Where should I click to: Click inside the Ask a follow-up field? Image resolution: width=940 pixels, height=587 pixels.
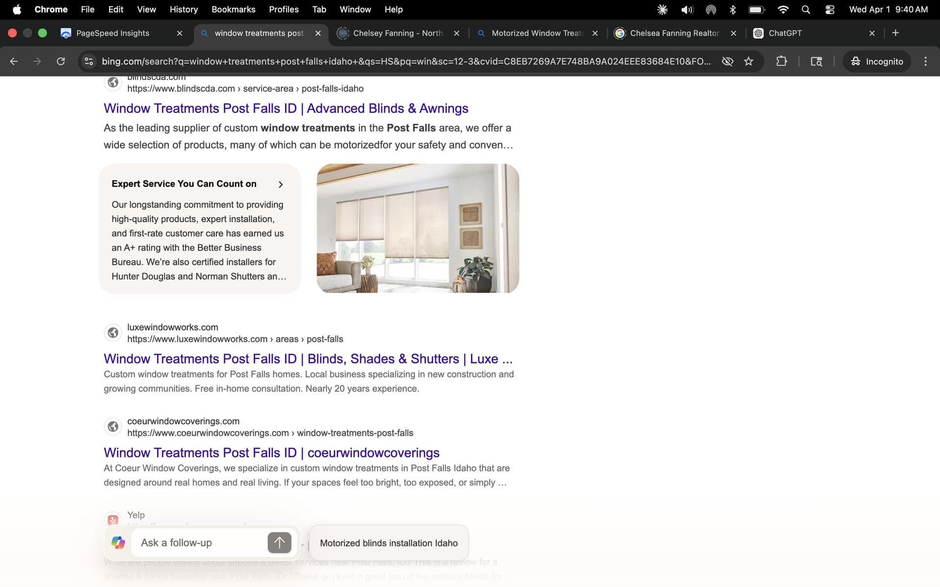coord(196,542)
